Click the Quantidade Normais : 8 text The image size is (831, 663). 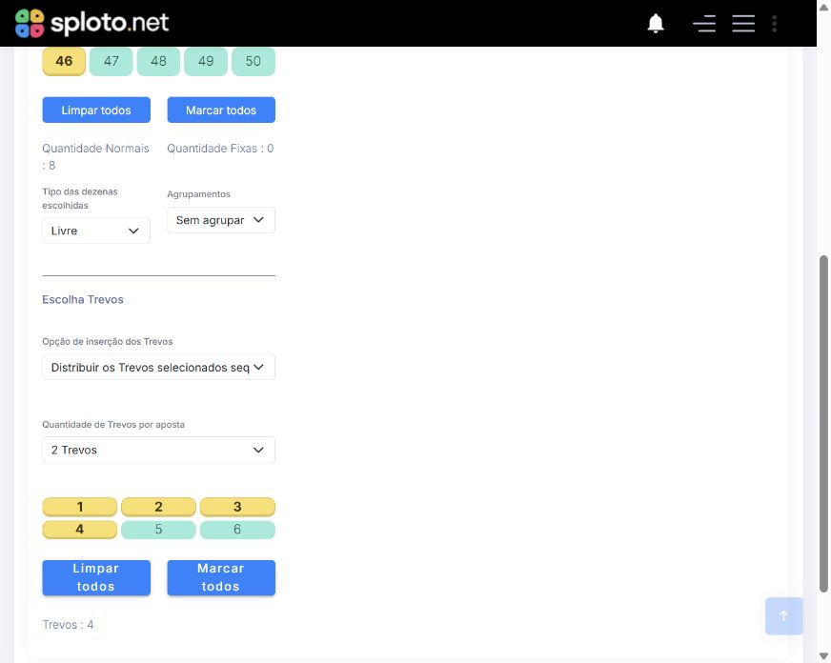(95, 157)
